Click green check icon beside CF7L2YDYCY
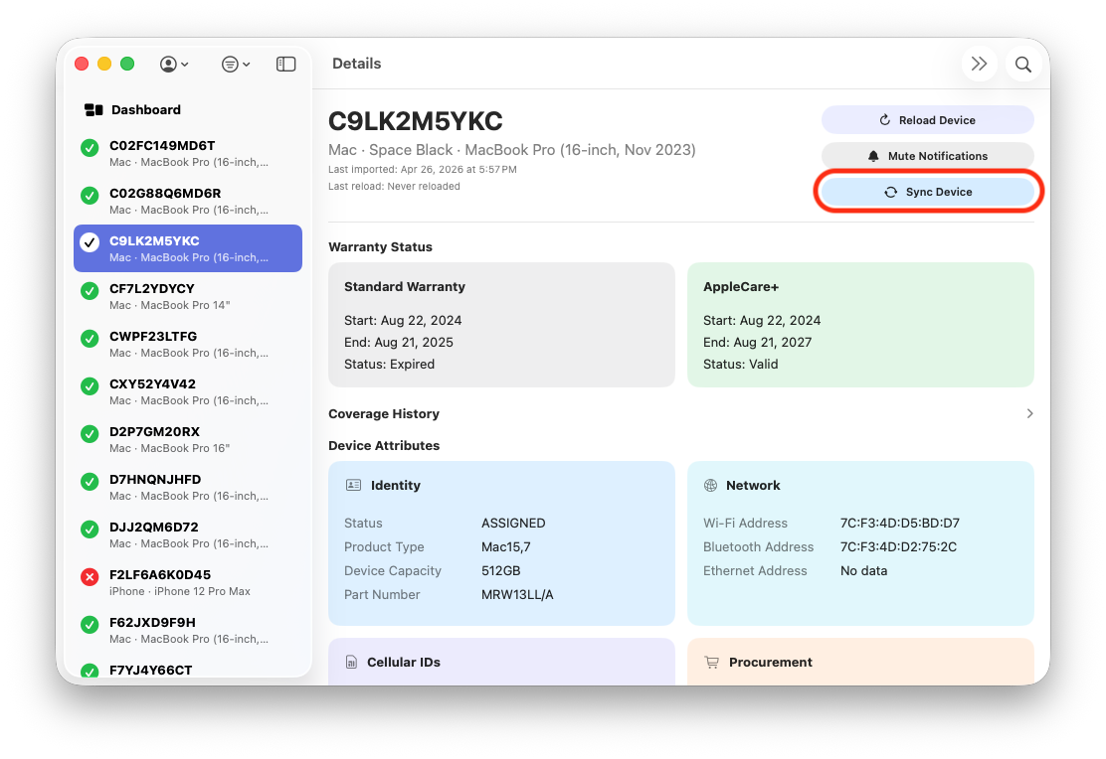This screenshot has width=1106, height=759. (90, 290)
